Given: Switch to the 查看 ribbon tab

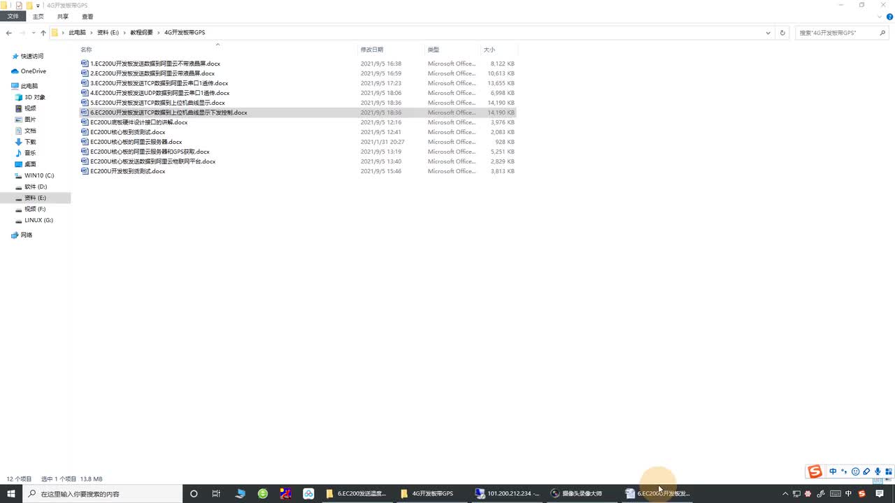Looking at the screenshot, I should pyautogui.click(x=87, y=16).
